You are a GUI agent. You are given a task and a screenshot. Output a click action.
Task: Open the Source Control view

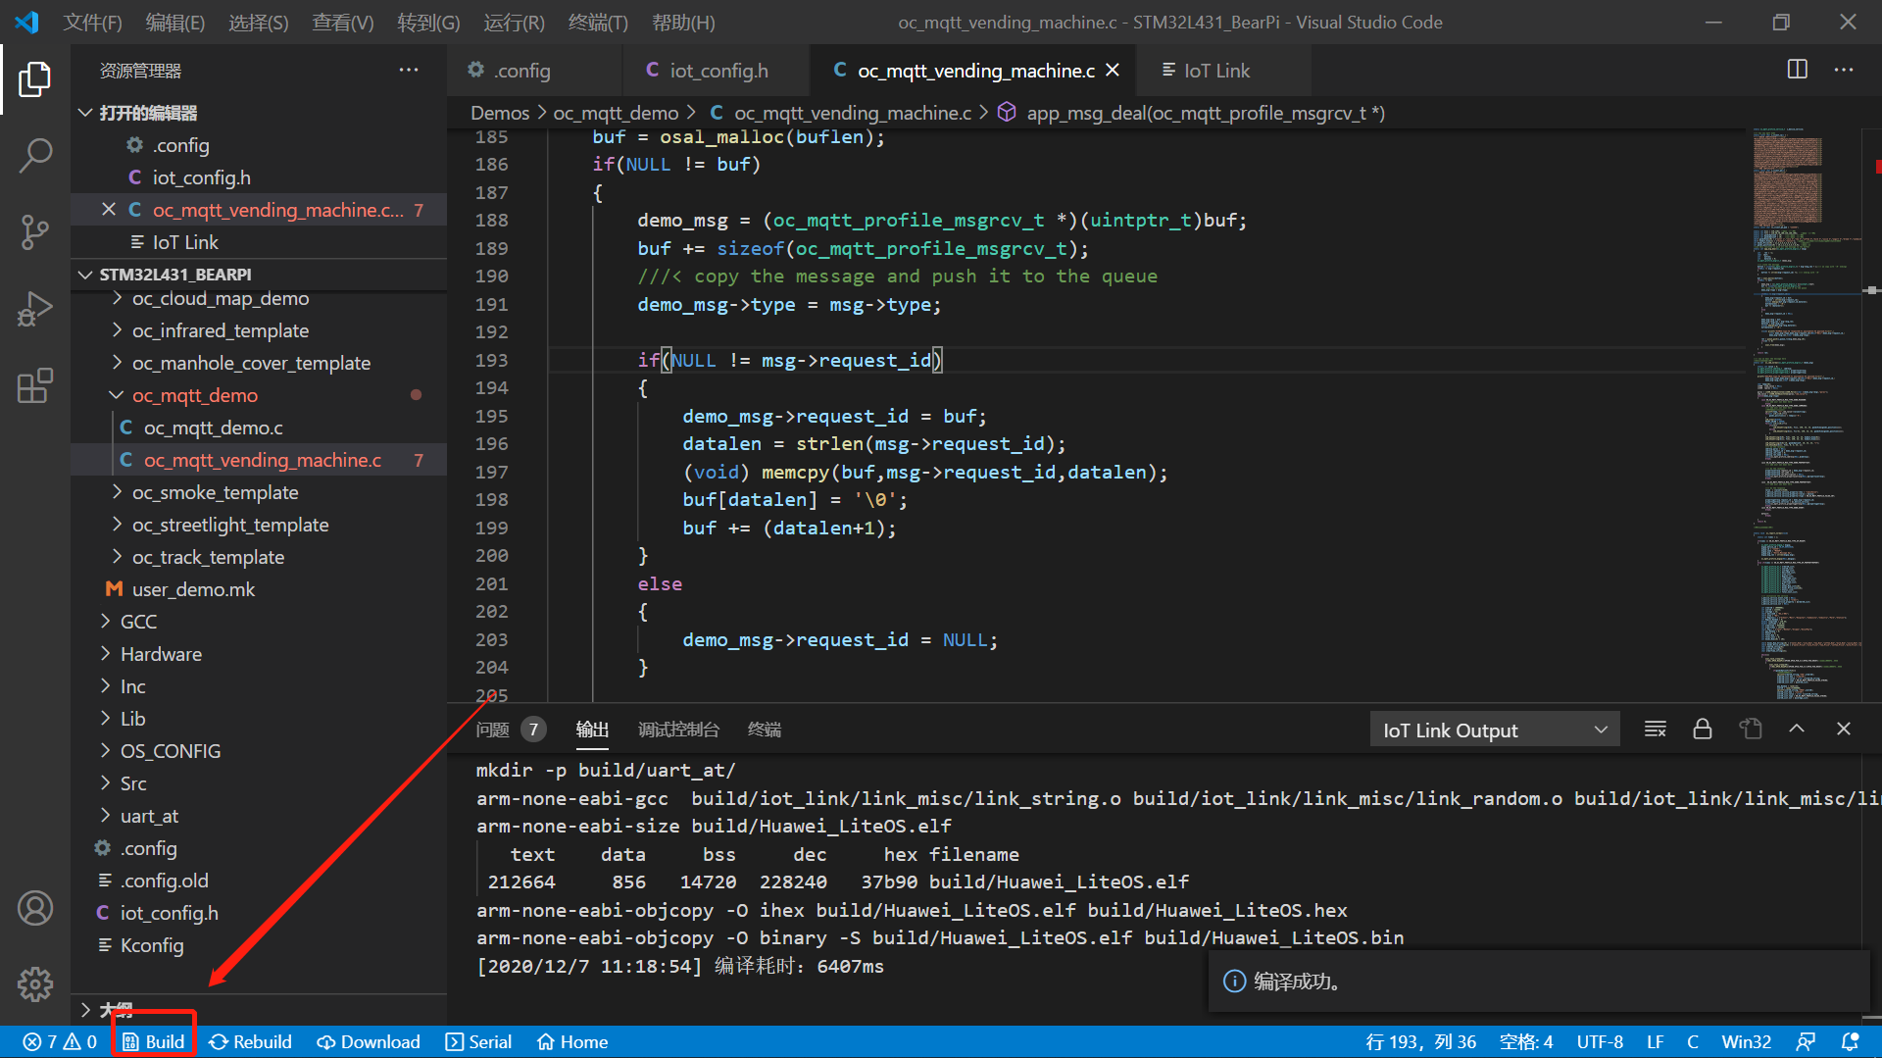[x=35, y=232]
